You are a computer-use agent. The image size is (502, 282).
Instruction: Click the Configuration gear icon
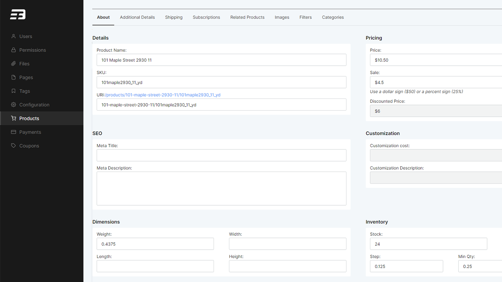click(x=14, y=105)
